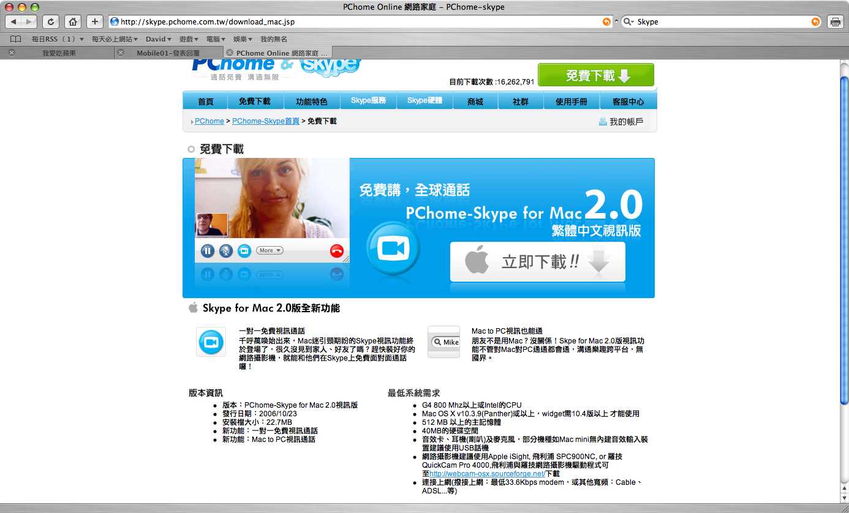The height and width of the screenshot is (513, 849).
Task: Click the 免費下載 page heading text
Action: tap(222, 149)
